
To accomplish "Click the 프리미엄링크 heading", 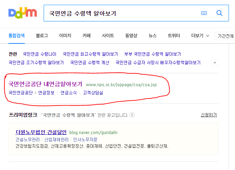I will point(23,115).
